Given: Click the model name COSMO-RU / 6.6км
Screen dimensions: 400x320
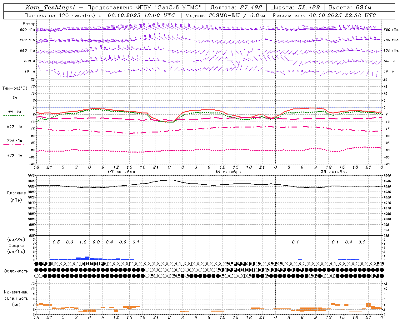Looking at the screenshot, I should (x=237, y=15).
